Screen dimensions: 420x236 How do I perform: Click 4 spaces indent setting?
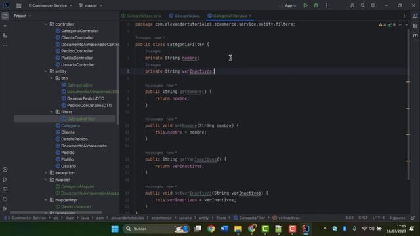397,218
